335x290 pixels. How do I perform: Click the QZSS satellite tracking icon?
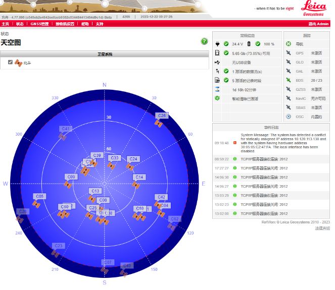[289, 89]
